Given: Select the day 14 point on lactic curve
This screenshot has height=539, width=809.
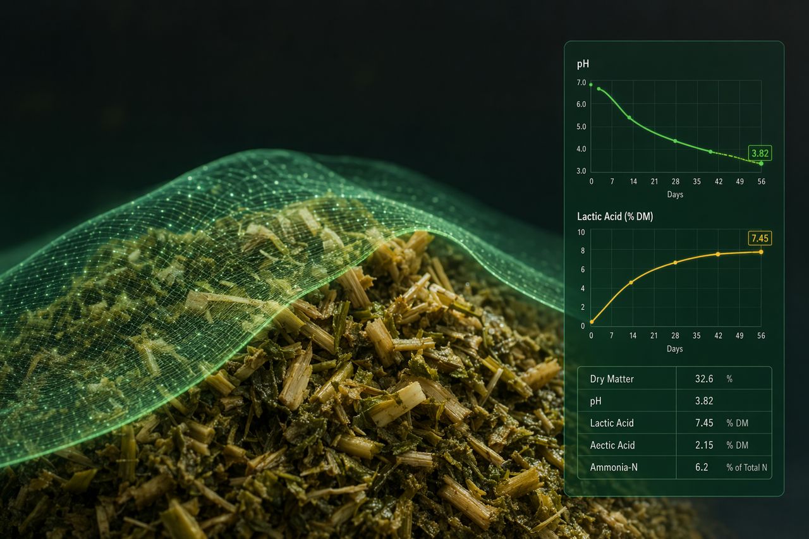Looking at the screenshot, I should coord(631,282).
